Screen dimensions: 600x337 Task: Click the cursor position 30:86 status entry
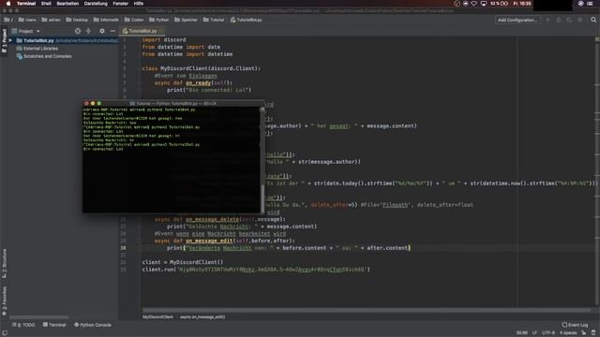coord(521,333)
